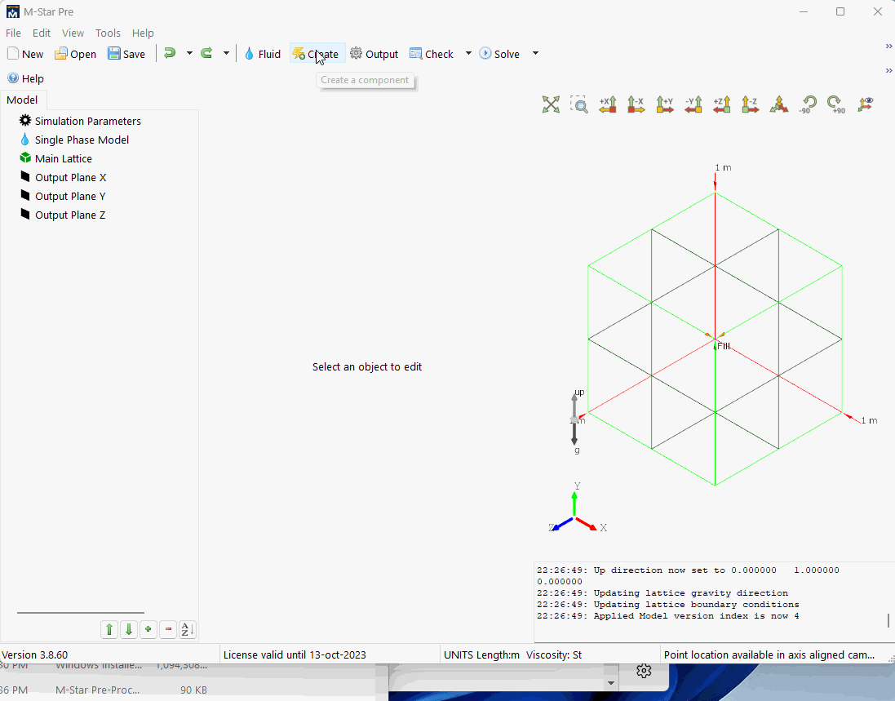The image size is (895, 701).
Task: Click "License valid until 13-oct-2023" status entry
Action: [x=295, y=654]
